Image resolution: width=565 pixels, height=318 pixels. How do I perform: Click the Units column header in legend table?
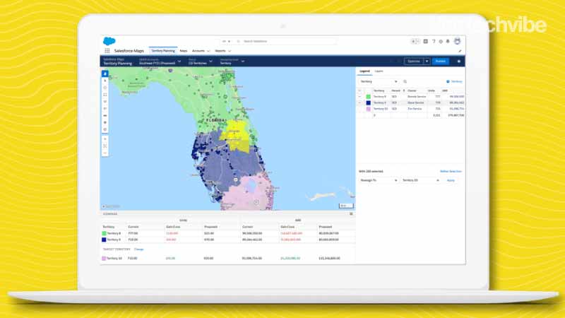(x=432, y=91)
